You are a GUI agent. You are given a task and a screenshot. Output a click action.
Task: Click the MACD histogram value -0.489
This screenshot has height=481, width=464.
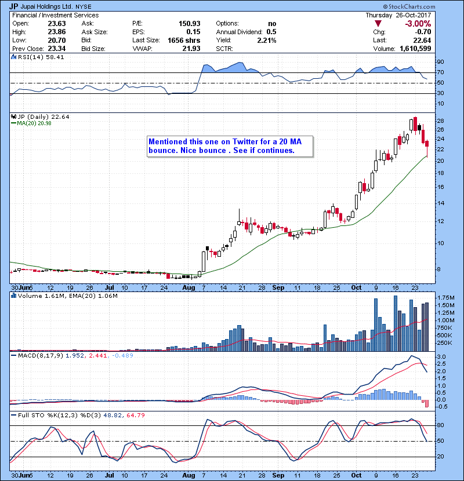[x=122, y=355]
